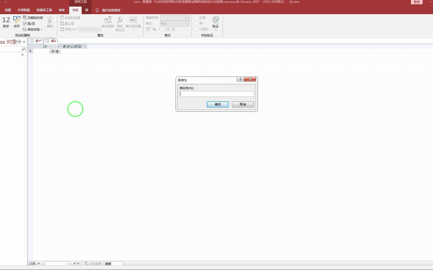433x270 pixels.
Task: Collapse the navigation pane with double chevron
Action: pyautogui.click(x=24, y=42)
